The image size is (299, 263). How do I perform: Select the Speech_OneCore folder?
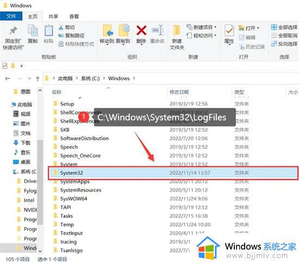[80, 156]
